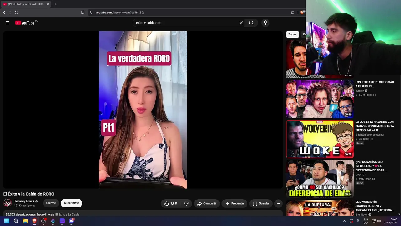This screenshot has height=226, width=401.
Task: Close the El Éxito y la Caída tab
Action: coord(48,4)
